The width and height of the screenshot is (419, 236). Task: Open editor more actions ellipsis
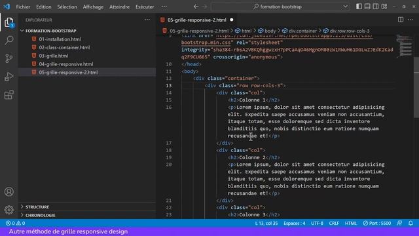coord(410,20)
